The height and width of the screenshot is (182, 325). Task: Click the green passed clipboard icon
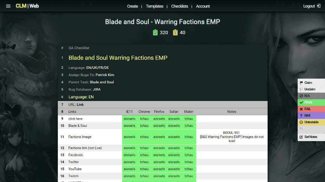point(155,32)
